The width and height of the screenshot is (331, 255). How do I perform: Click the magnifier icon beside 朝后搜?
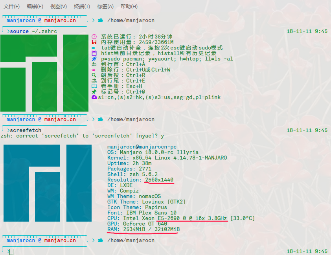click(94, 75)
